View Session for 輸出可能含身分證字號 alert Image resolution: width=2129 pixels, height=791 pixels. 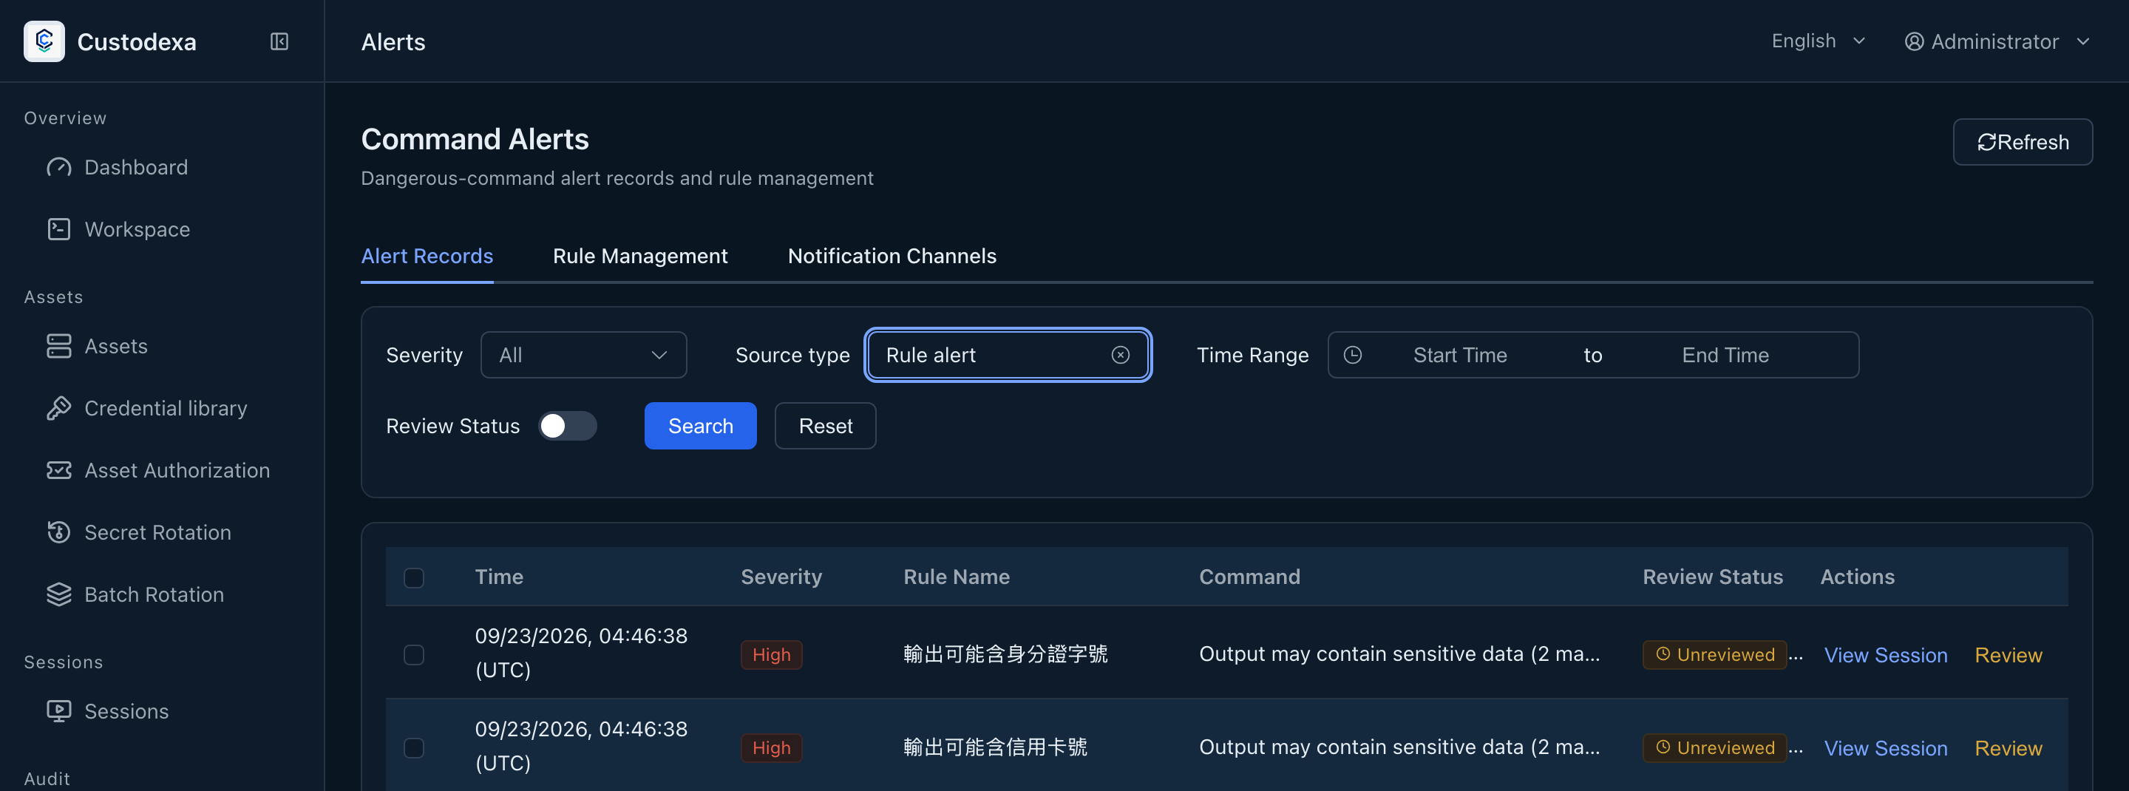pos(1885,655)
